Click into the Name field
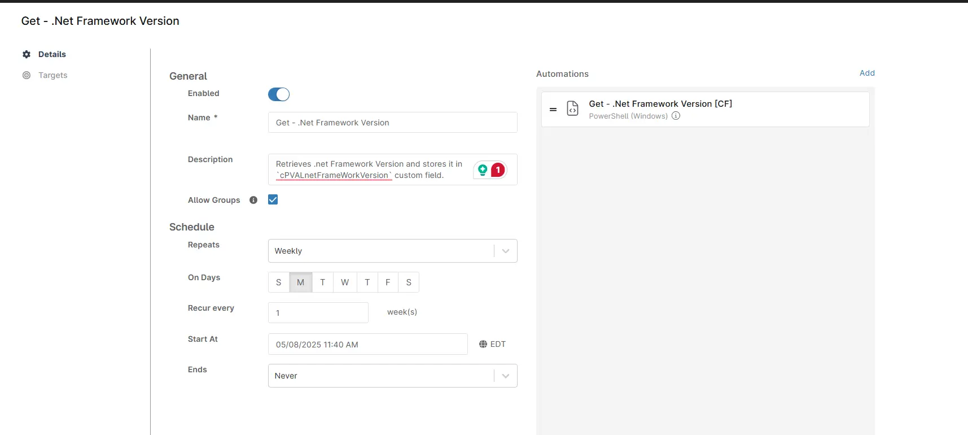Image resolution: width=968 pixels, height=435 pixels. pos(393,123)
